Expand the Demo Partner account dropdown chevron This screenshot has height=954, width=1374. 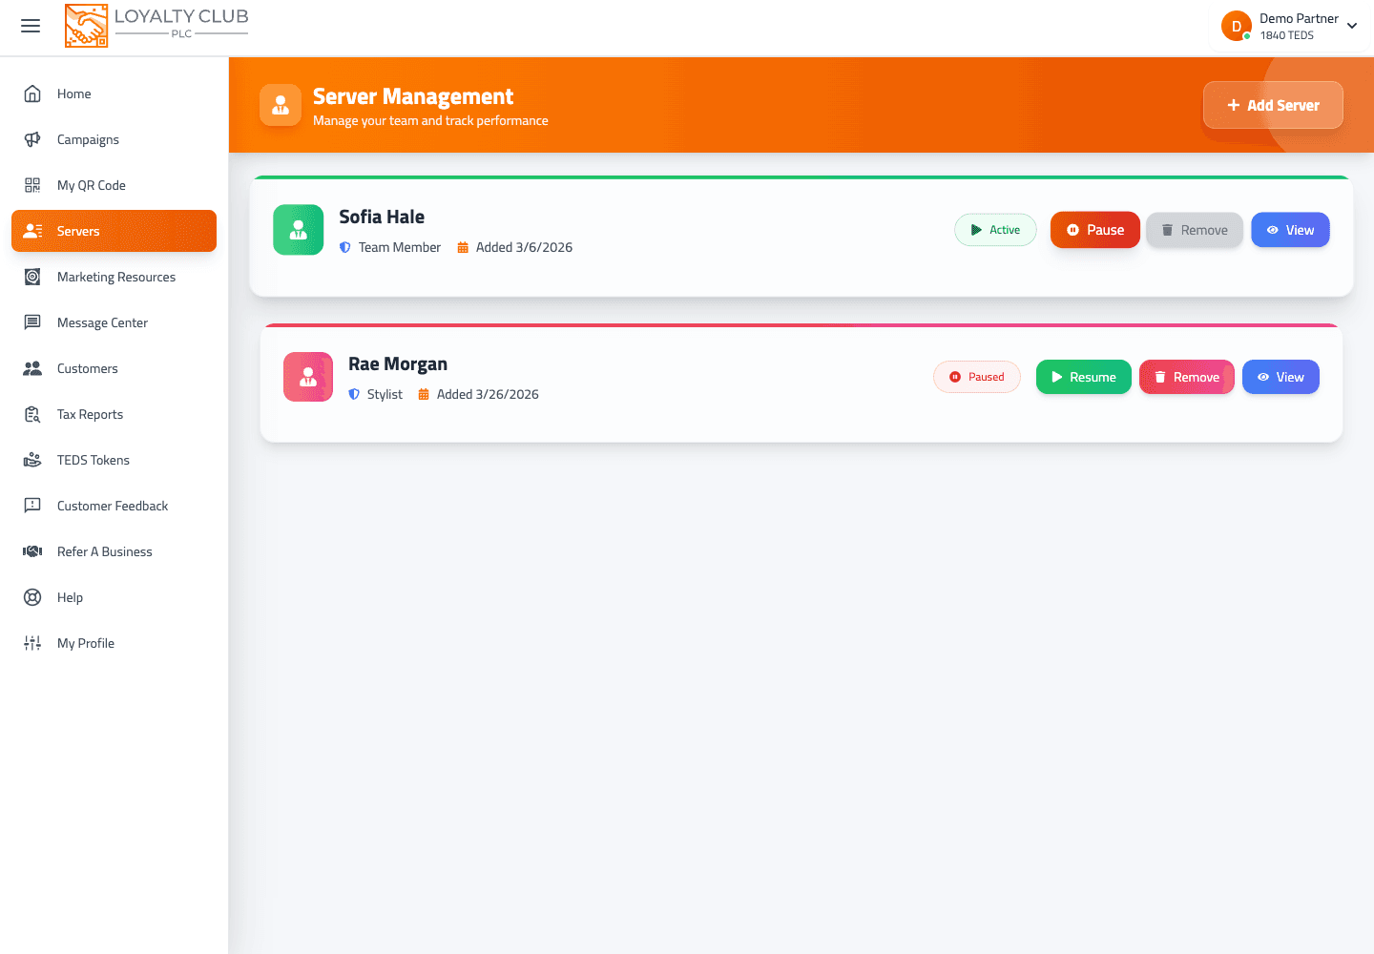pyautogui.click(x=1352, y=26)
